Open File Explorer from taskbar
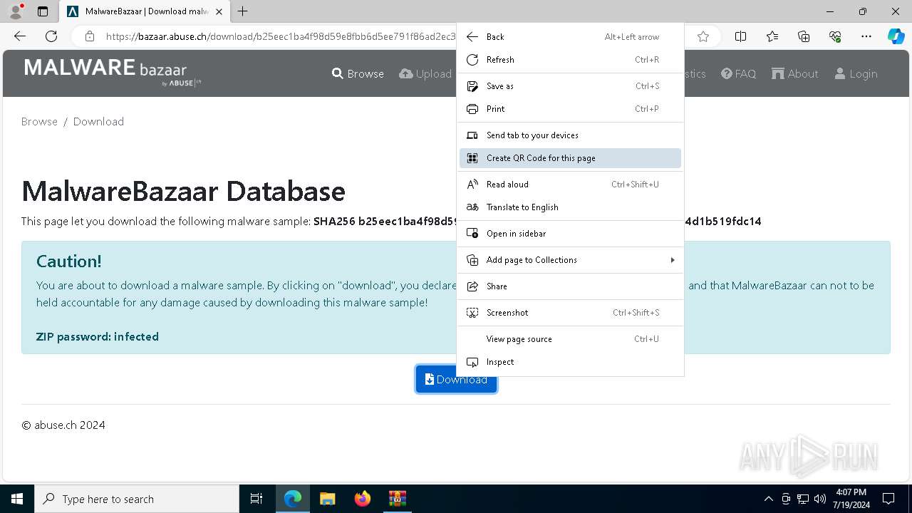This screenshot has width=912, height=513. [328, 499]
